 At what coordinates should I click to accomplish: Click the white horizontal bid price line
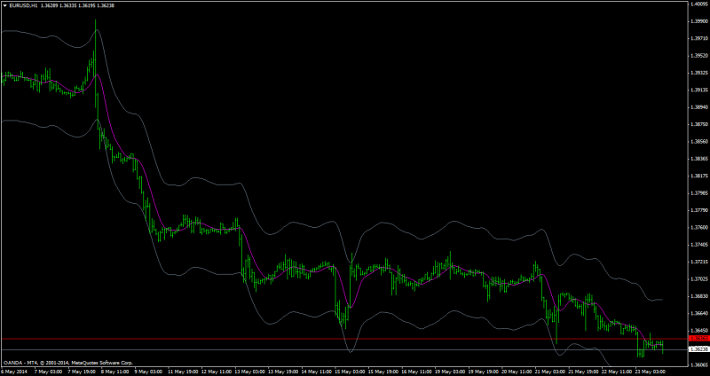(x=343, y=349)
